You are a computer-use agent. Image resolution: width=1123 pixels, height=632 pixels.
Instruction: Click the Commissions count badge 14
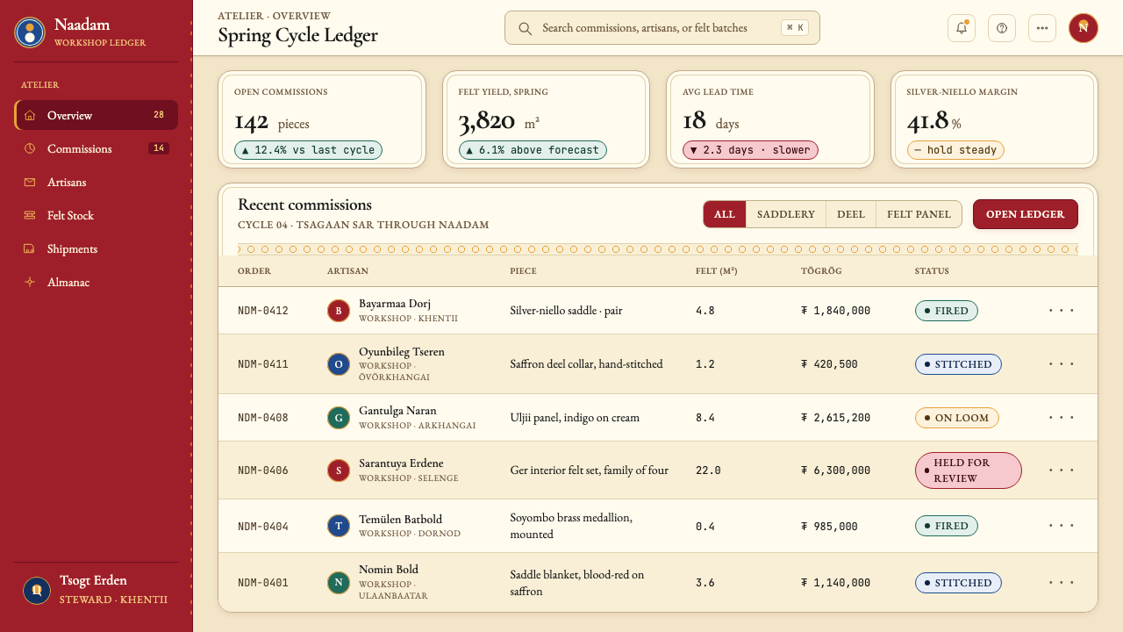(159, 148)
